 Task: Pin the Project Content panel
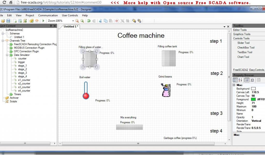point(51,26)
